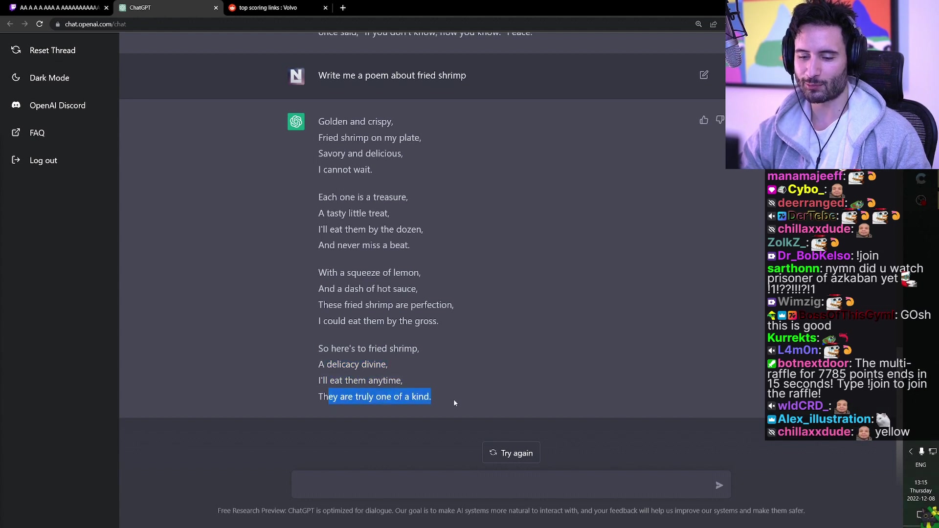Toggle Dark Mode in the sidebar
The width and height of the screenshot is (939, 528).
pyautogui.click(x=49, y=78)
